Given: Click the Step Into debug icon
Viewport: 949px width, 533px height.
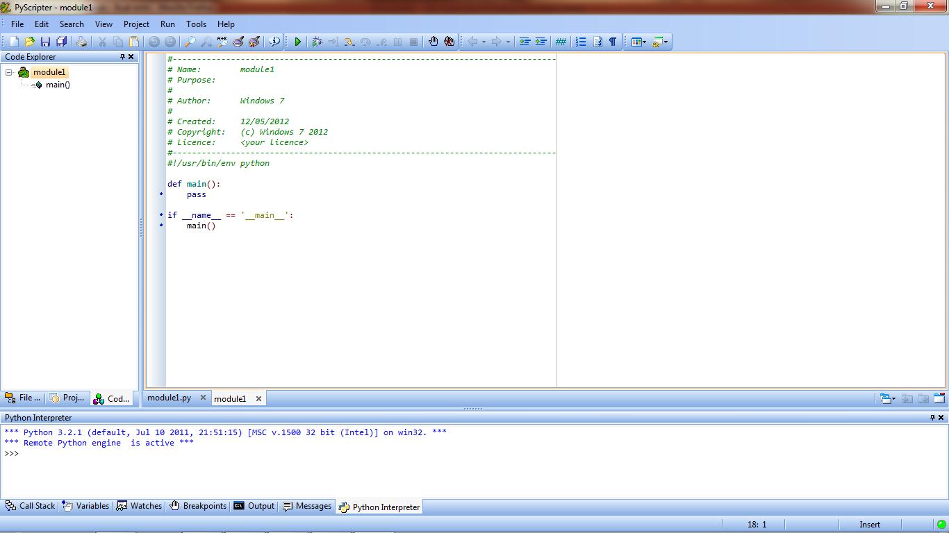Looking at the screenshot, I should (349, 42).
